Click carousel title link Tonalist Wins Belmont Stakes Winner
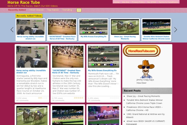The width and height of the screenshot is (187, 125). coord(156,38)
